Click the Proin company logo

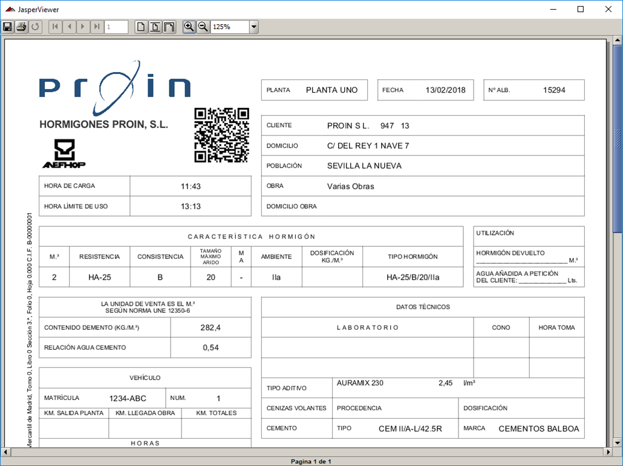pos(115,88)
